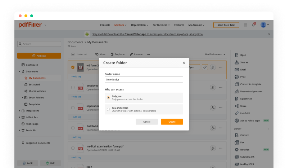The height and width of the screenshot is (168, 285).
Task: Open the Organization menu
Action: click(x=139, y=25)
